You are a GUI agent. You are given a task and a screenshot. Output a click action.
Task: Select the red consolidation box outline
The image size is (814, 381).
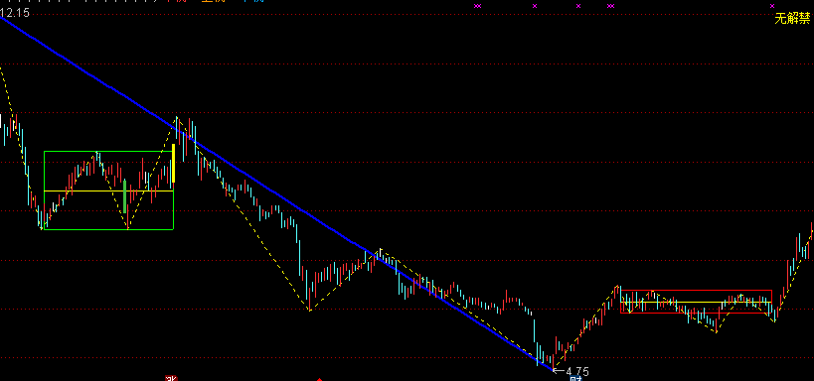click(x=696, y=302)
